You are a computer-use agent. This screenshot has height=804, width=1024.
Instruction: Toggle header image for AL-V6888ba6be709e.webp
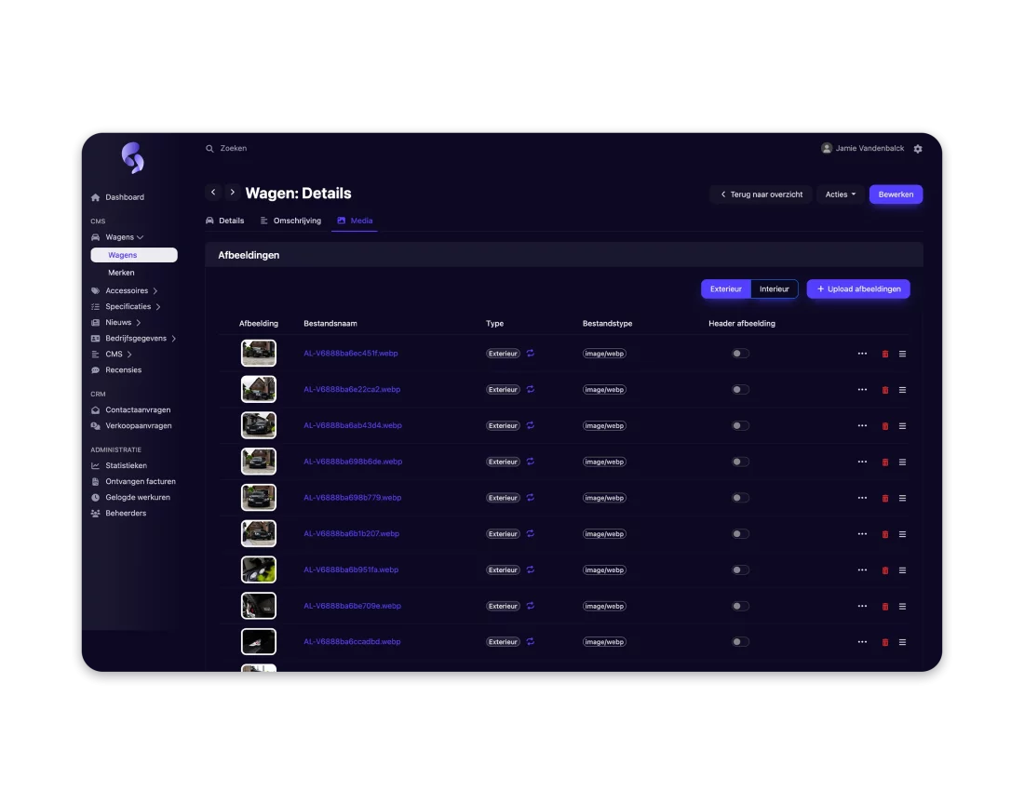[x=740, y=606]
